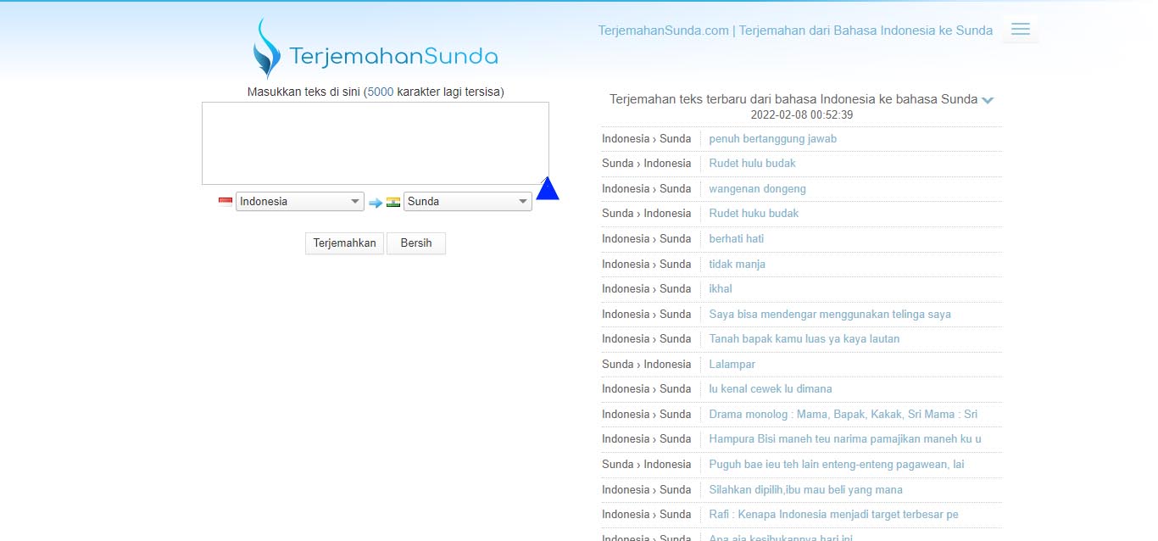Click the blue triangle resize handle
The height and width of the screenshot is (541, 1158).
coord(548,189)
